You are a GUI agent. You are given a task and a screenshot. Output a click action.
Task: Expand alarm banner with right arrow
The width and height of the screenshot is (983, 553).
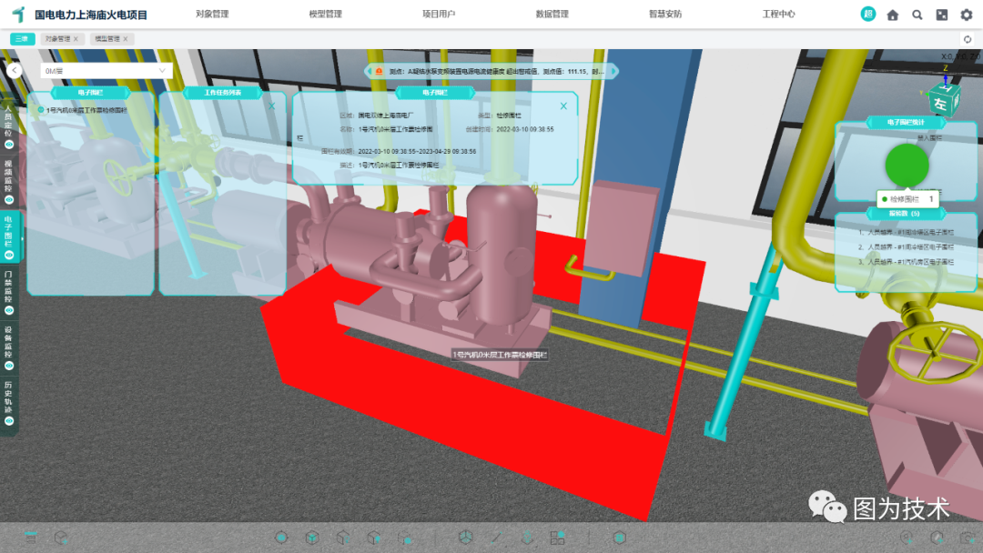[x=612, y=71]
